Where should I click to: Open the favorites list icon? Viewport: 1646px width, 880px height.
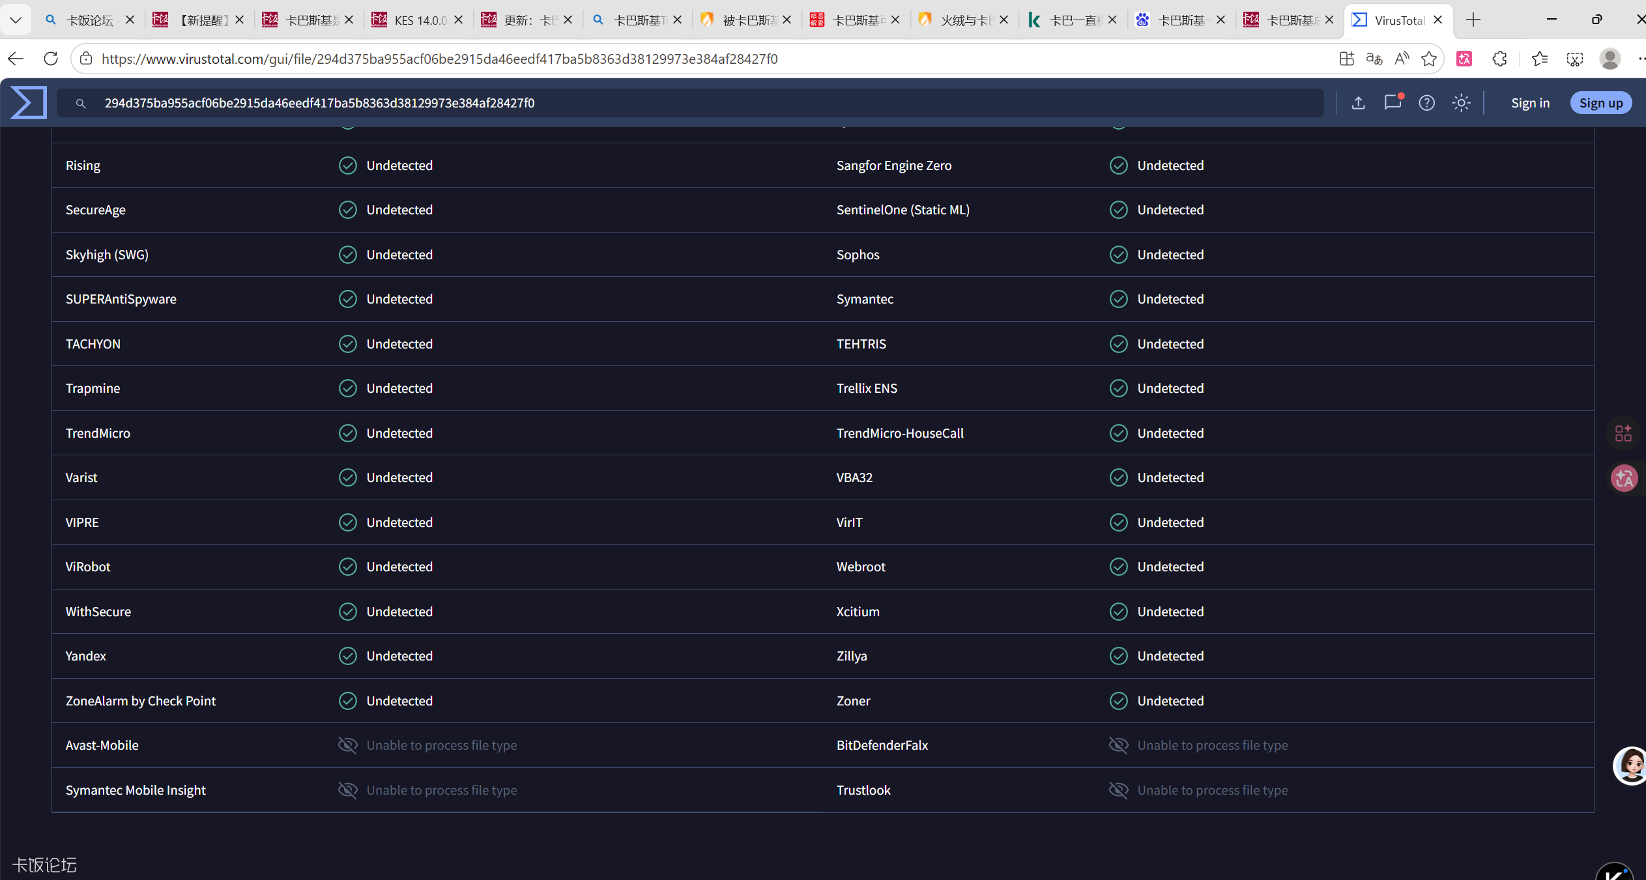(x=1540, y=59)
